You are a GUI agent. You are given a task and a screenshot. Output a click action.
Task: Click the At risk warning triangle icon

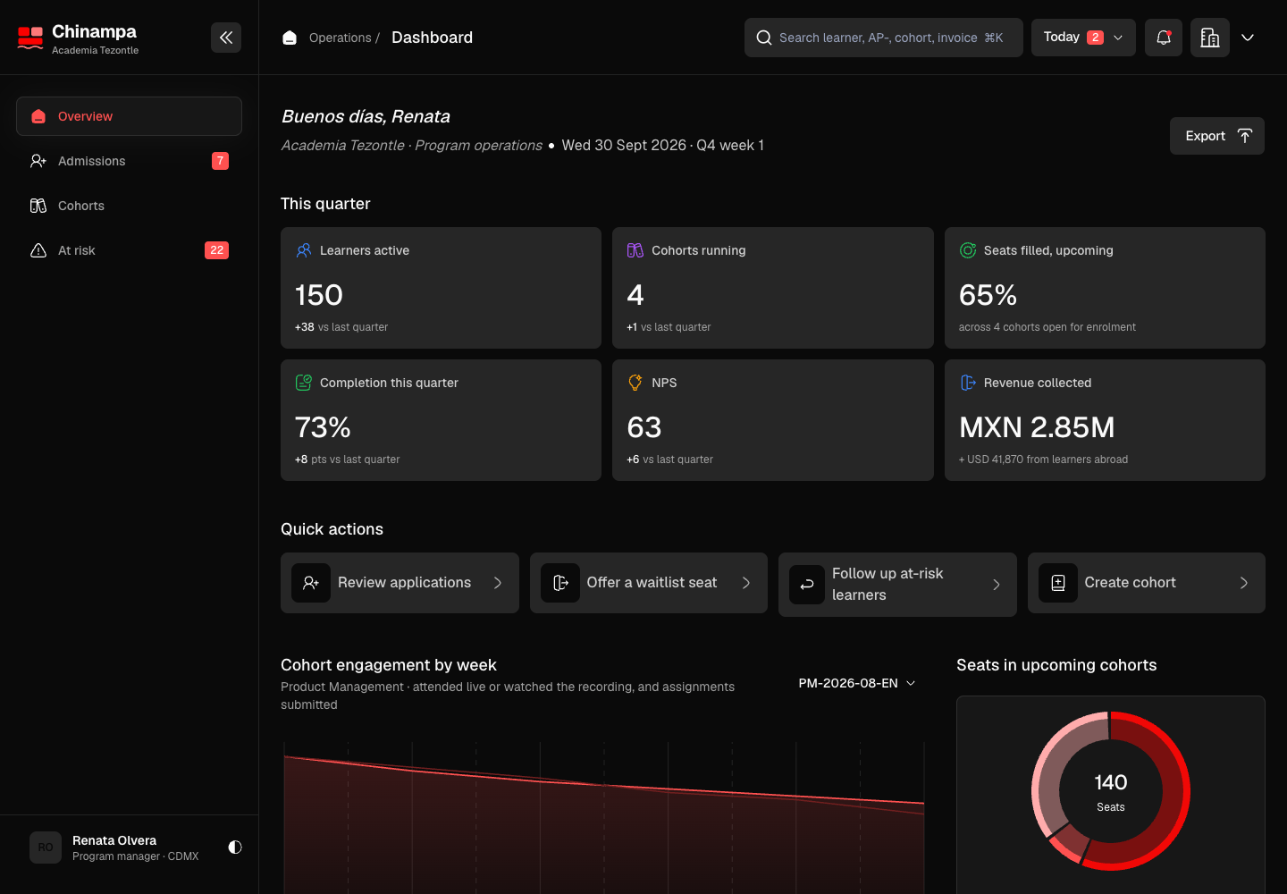point(38,250)
